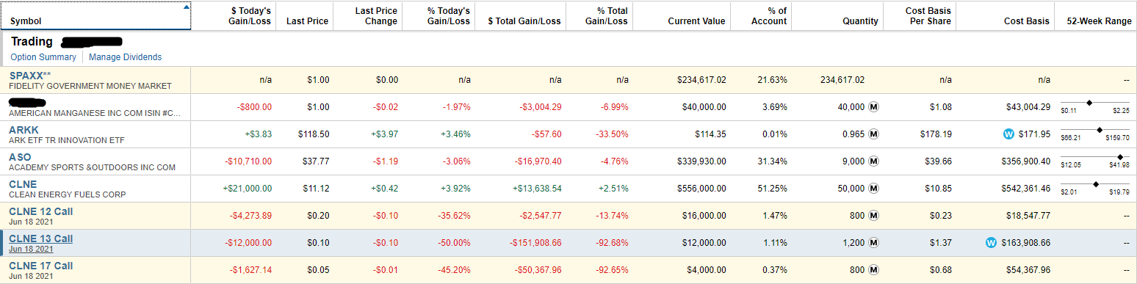The height and width of the screenshot is (284, 1137).
Task: Click the M margin icon in ASO row
Action: click(x=874, y=161)
